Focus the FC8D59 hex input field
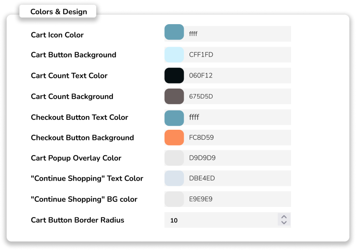This screenshot has width=356, height=250. [238, 138]
